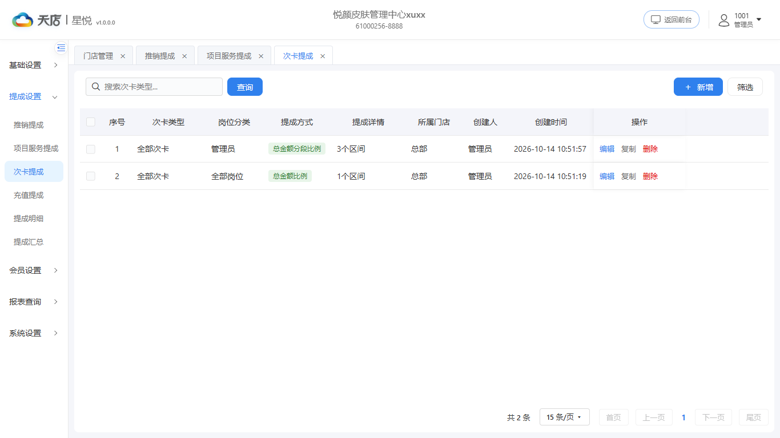This screenshot has height=438, width=780.
Task: Delete row 1 管理员 record
Action: tap(650, 149)
